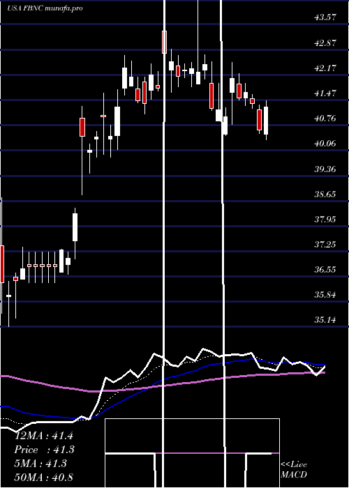Viewport: 349px width, 488px height.
Task: Click the Price : 41.3 readout
Action: coord(45,450)
